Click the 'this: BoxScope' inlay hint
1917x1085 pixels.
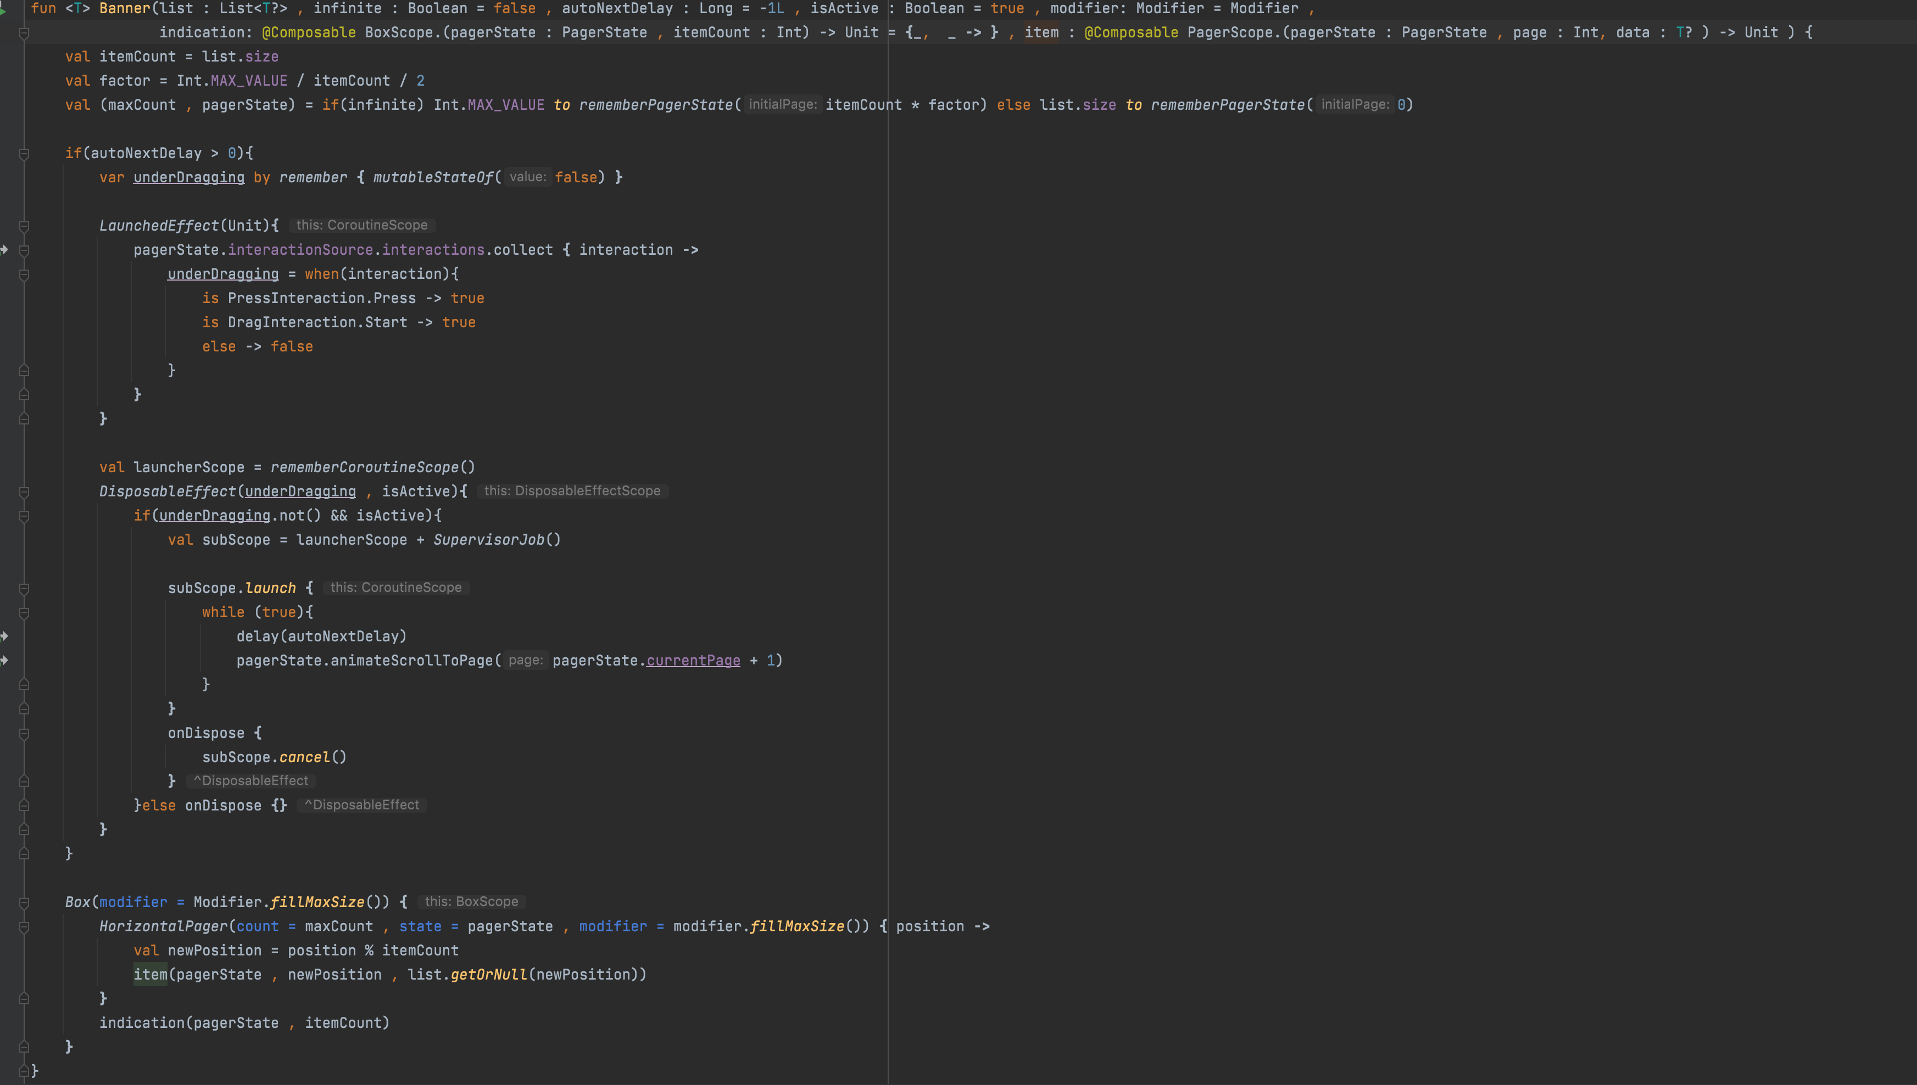coord(471,902)
